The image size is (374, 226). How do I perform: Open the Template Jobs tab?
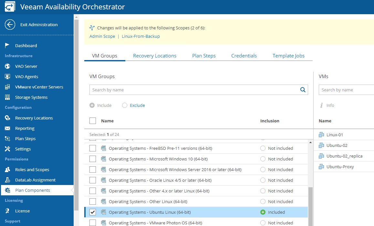tap(288, 56)
